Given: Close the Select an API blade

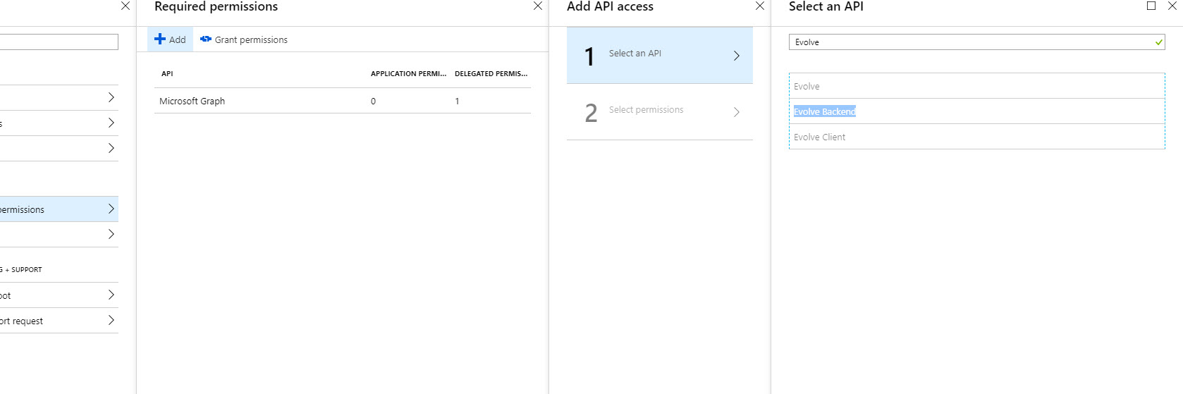Looking at the screenshot, I should 1172,6.
